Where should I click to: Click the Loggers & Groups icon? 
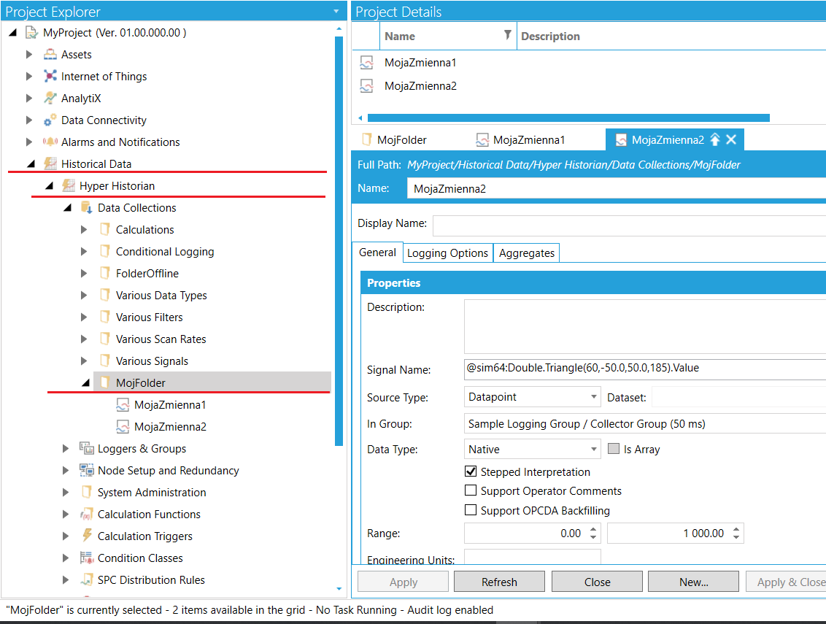pyautogui.click(x=86, y=449)
